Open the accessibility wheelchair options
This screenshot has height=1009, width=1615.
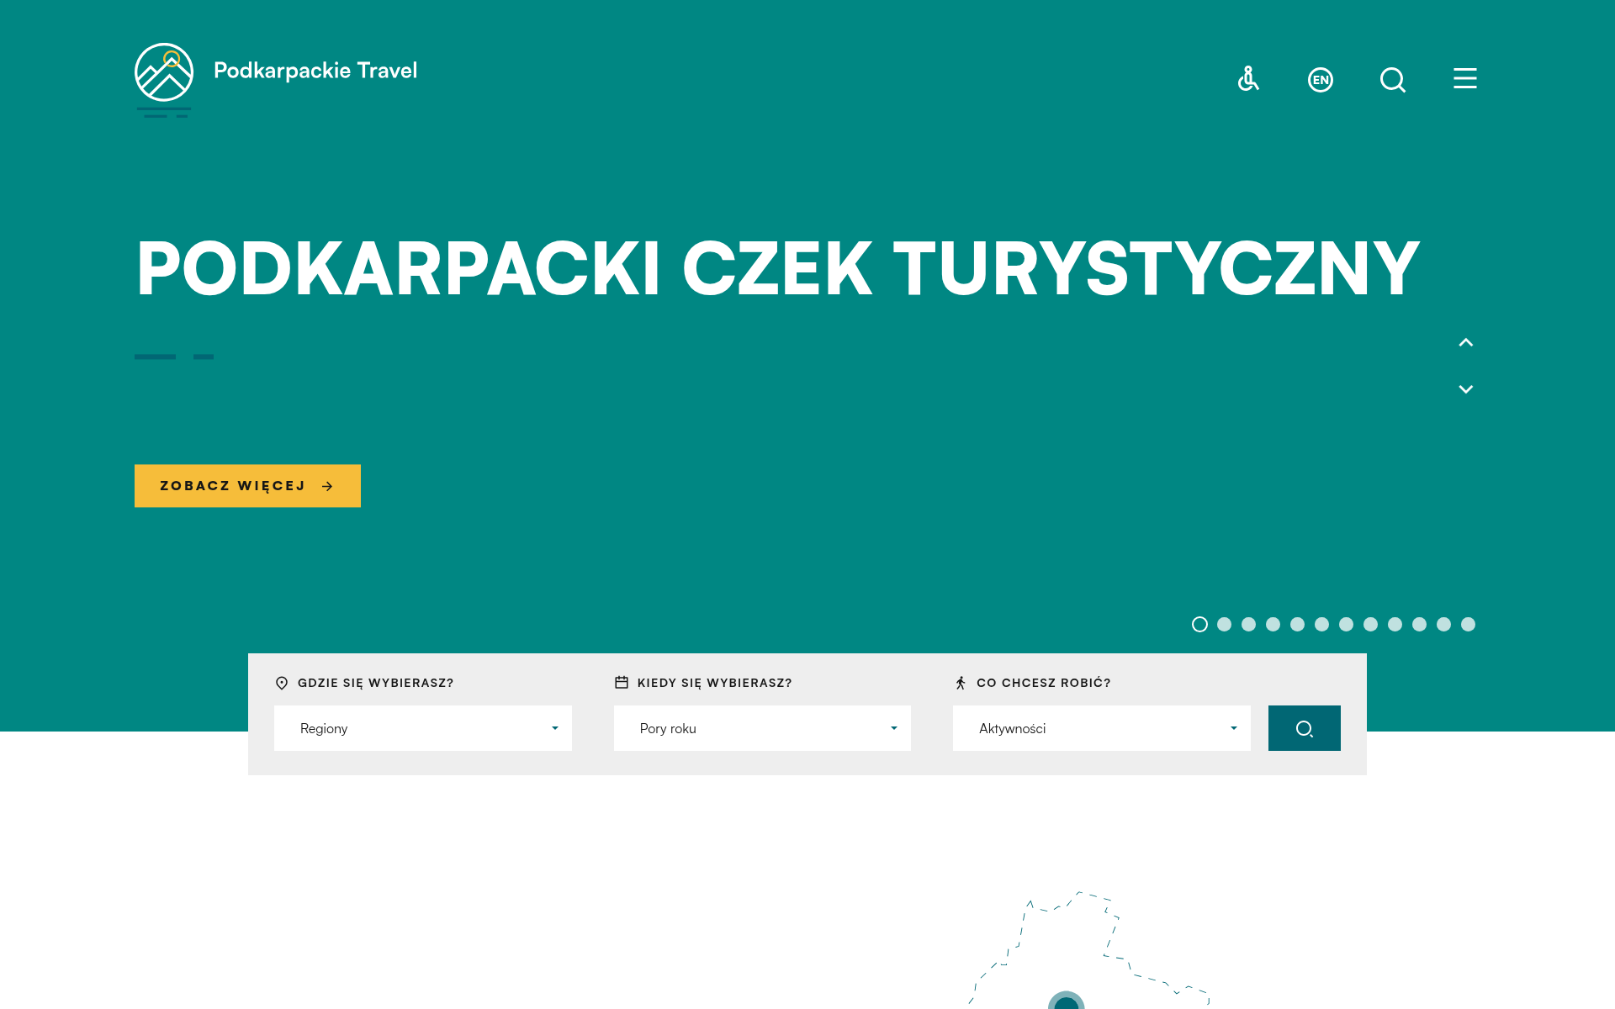click(x=1248, y=79)
